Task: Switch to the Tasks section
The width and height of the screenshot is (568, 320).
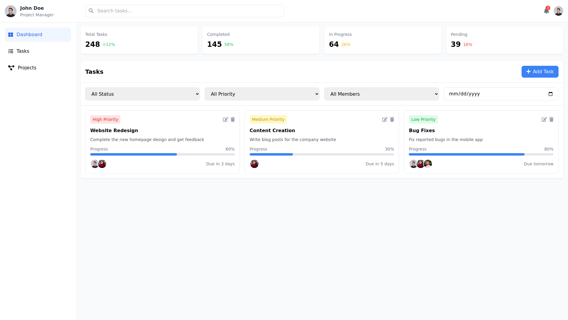Action: [23, 51]
